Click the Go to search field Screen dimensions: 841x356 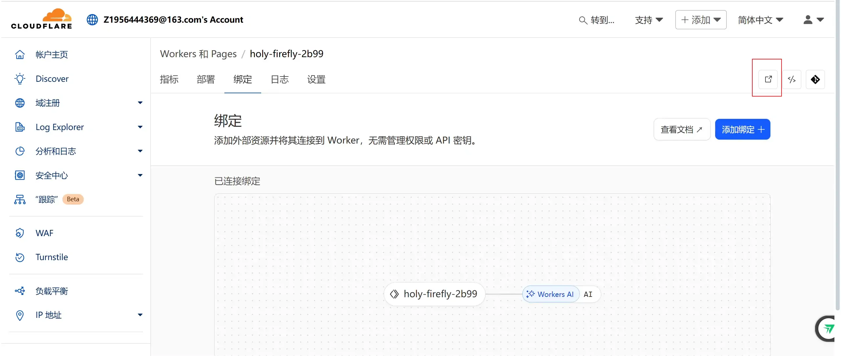tap(597, 20)
